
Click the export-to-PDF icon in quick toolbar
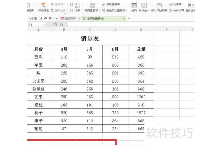click(x=31, y=18)
